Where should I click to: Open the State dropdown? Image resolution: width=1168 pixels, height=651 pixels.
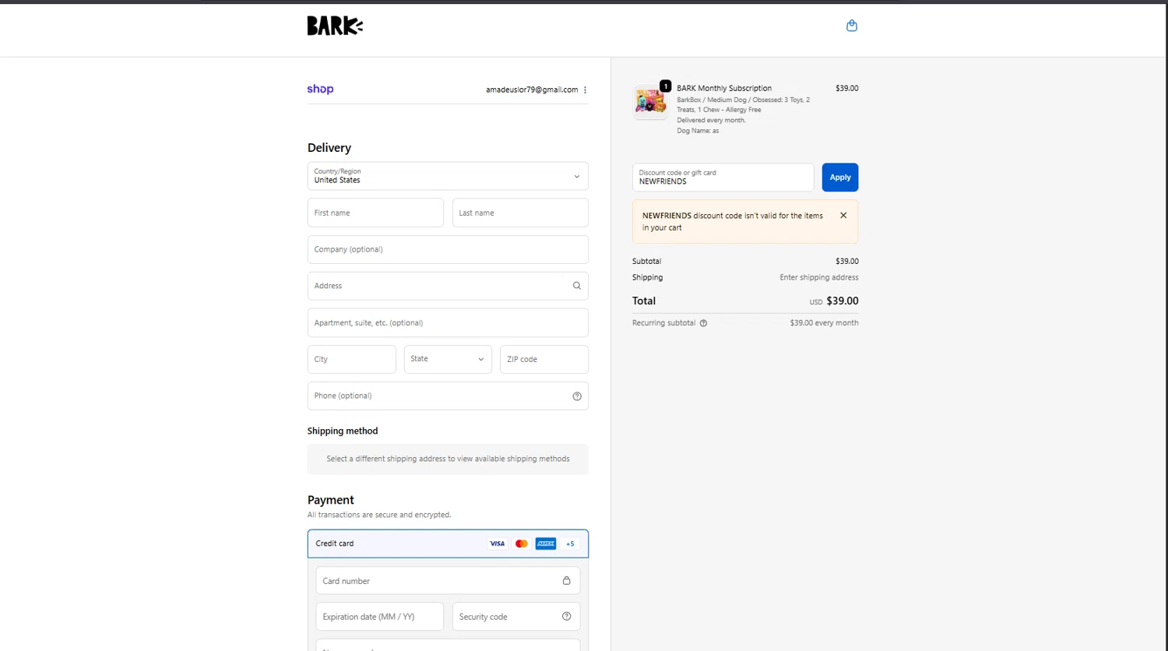click(448, 359)
